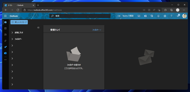Open the People contacts module
This screenshot has height=92, width=190.
tap(5, 35)
